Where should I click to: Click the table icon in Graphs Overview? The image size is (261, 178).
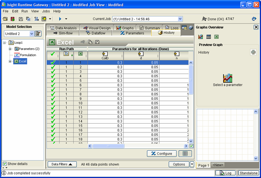tap(208, 36)
